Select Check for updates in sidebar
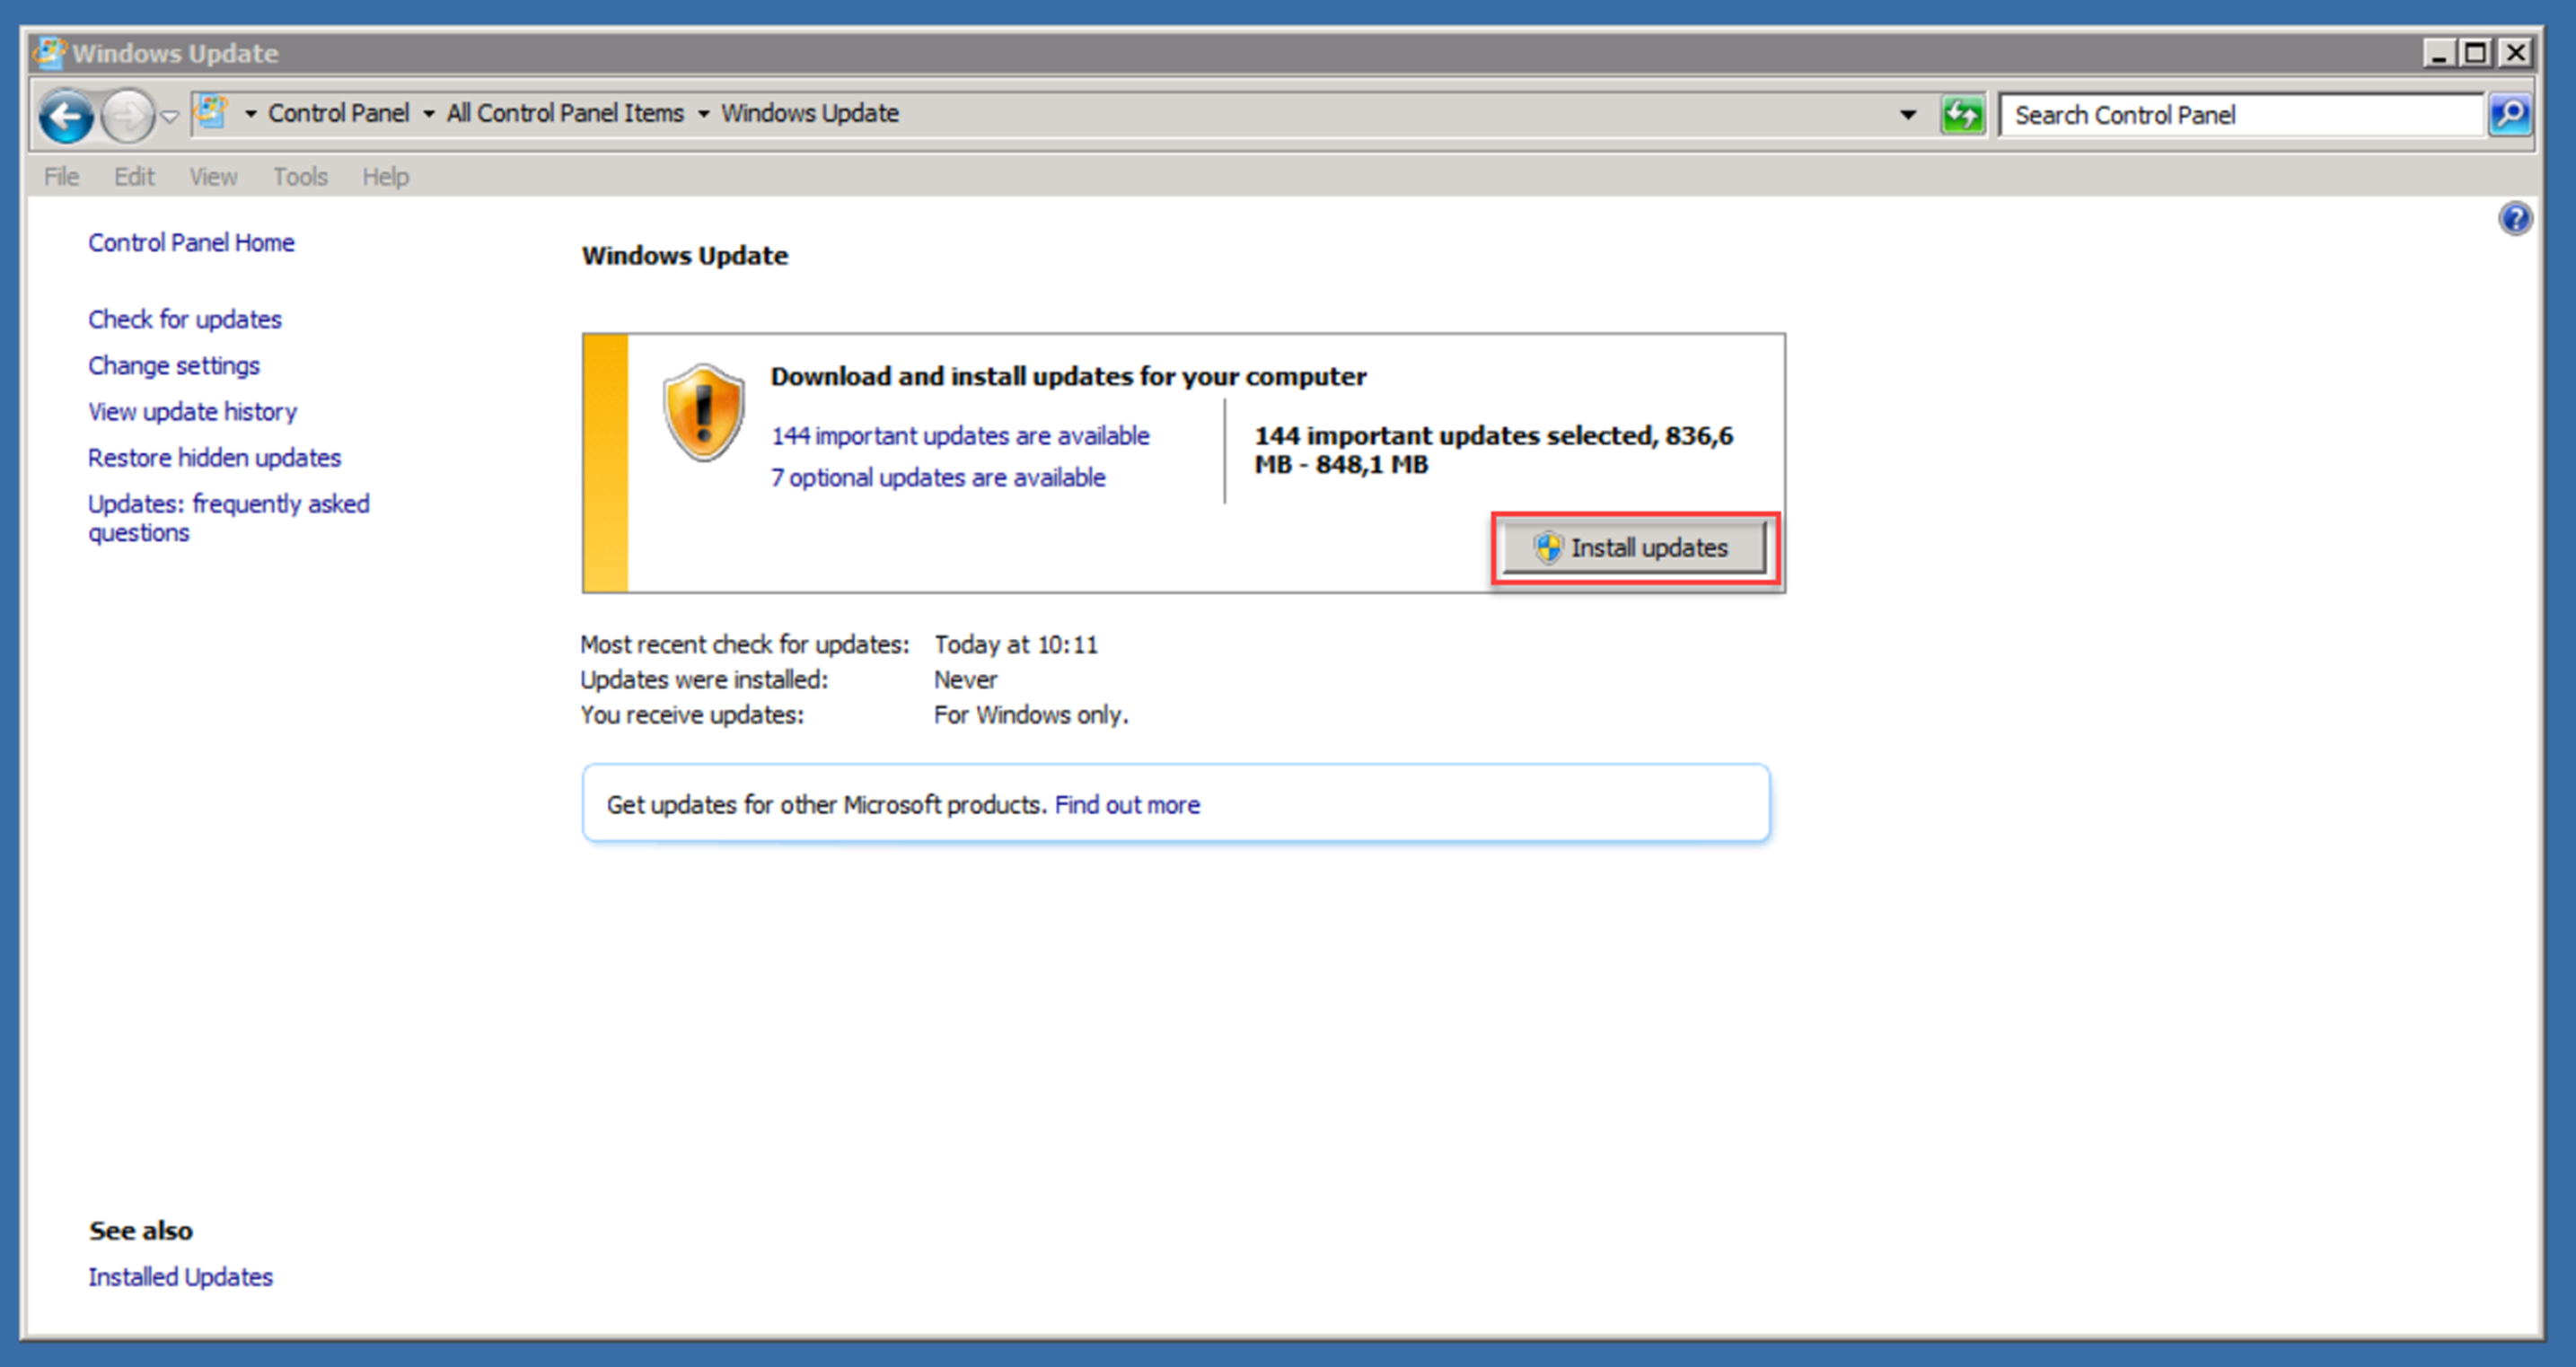 (184, 318)
